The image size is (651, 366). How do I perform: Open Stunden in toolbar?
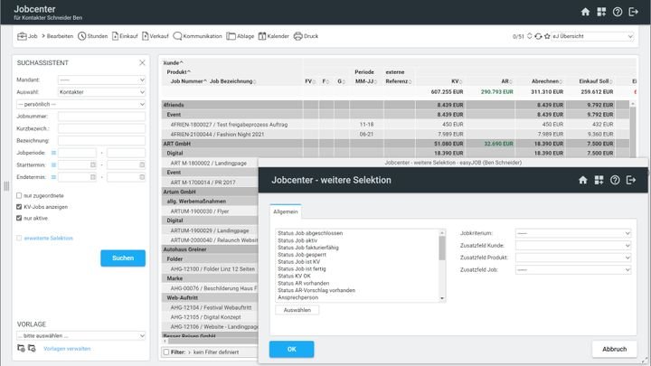tap(92, 36)
